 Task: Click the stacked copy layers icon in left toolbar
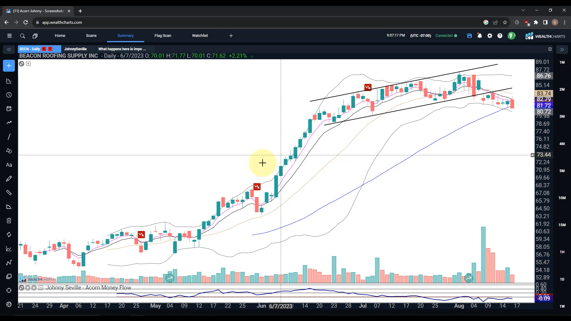tap(9, 276)
